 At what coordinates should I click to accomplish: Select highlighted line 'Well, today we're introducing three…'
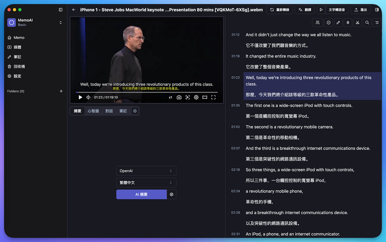[309, 81]
